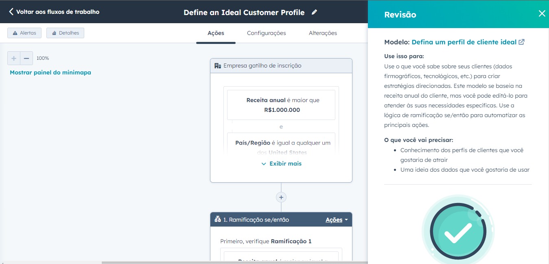
Task: Switch to the Configurações tab
Action: coord(267,33)
